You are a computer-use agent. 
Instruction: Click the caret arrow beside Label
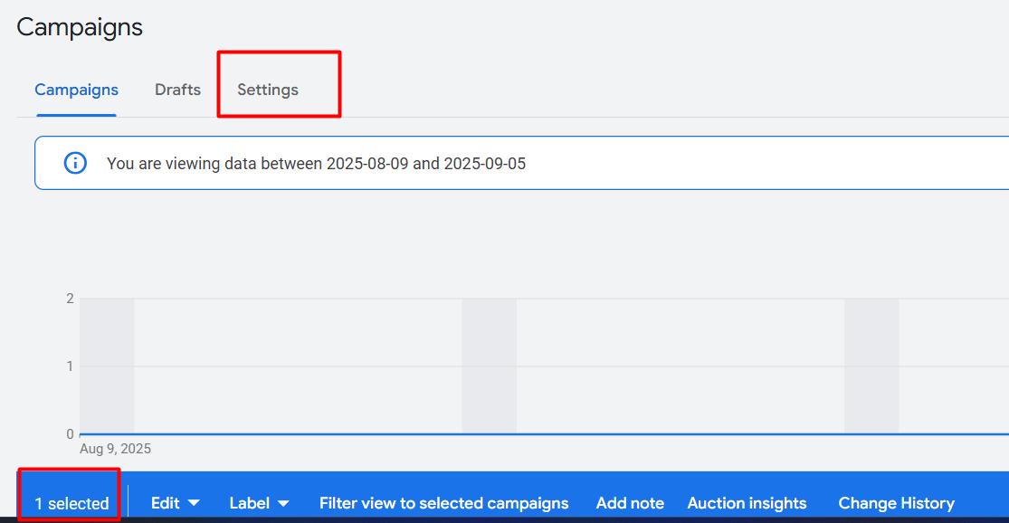pos(283,503)
